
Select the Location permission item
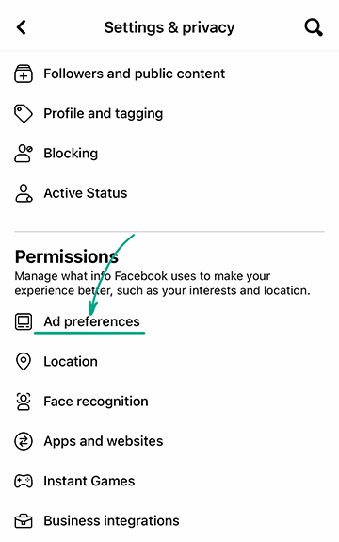[169, 362]
